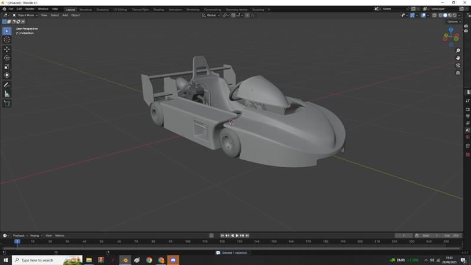Switch between perspective and orthographic view

(458, 73)
